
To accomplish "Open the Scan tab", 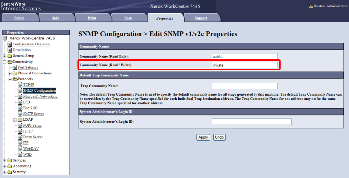I will [x=128, y=18].
